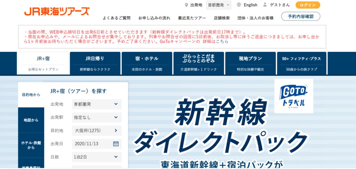Choose ホテル・旅館から side tab

point(31,145)
